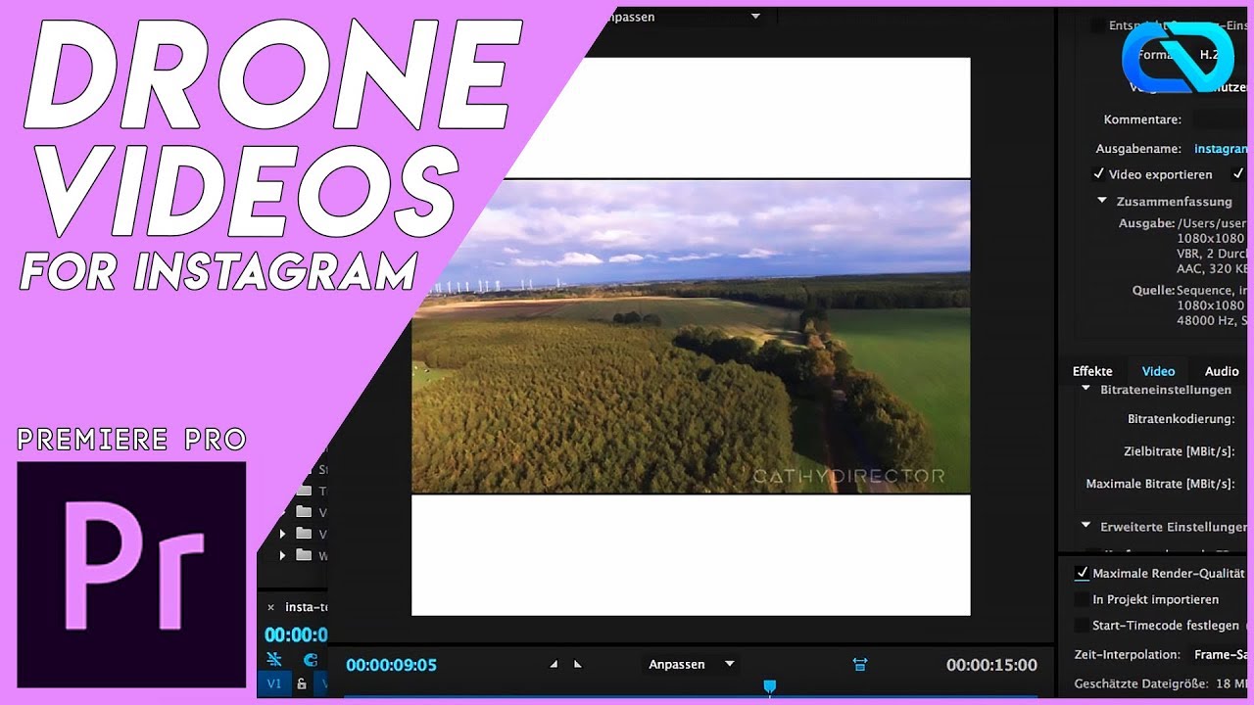This screenshot has width=1254, height=705.
Task: Switch to the Audio tab
Action: pyautogui.click(x=1222, y=371)
